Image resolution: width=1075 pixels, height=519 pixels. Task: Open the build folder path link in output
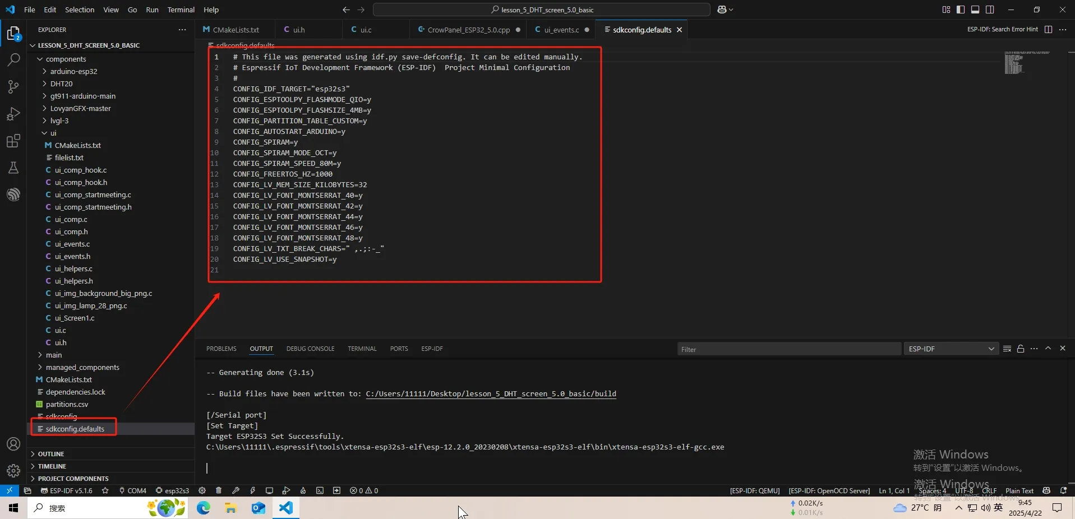(491, 393)
